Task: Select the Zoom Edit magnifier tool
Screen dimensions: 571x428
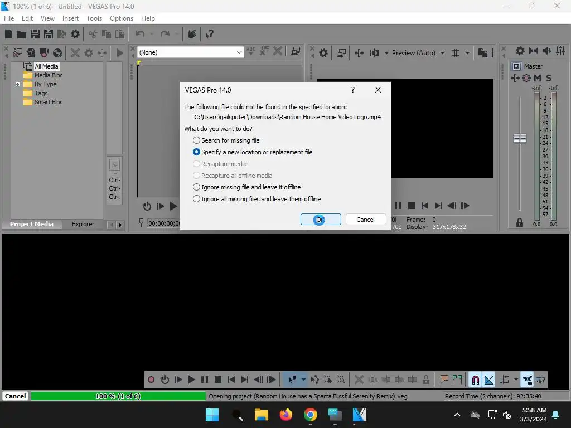Action: 341,380
